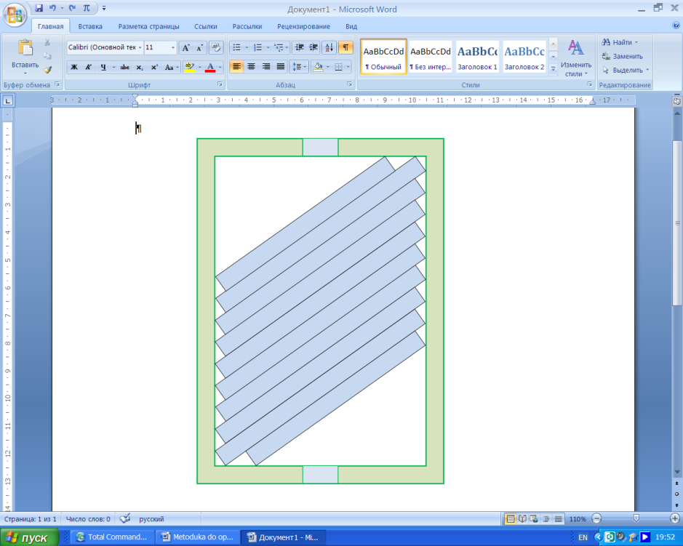Image resolution: width=683 pixels, height=546 pixels.
Task: Expand the Найти dropdown arrow
Action: coord(636,42)
